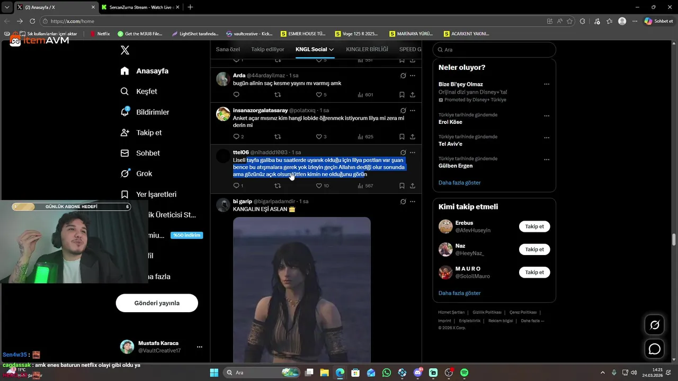Open WhatsApp from taskbar
This screenshot has height=381, width=678.
pos(387,373)
